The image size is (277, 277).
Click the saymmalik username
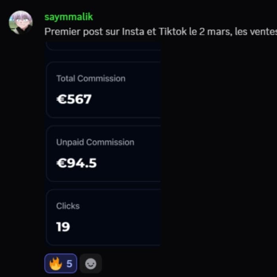(68, 17)
